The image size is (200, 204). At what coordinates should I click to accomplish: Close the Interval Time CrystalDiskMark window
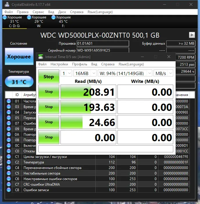coord(169,57)
